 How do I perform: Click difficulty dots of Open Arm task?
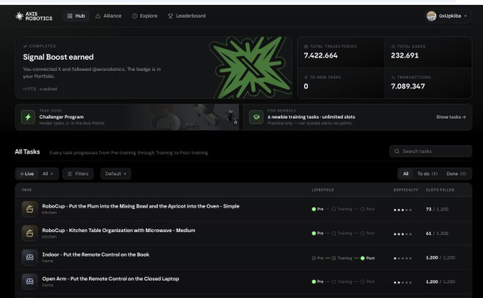coord(403,282)
